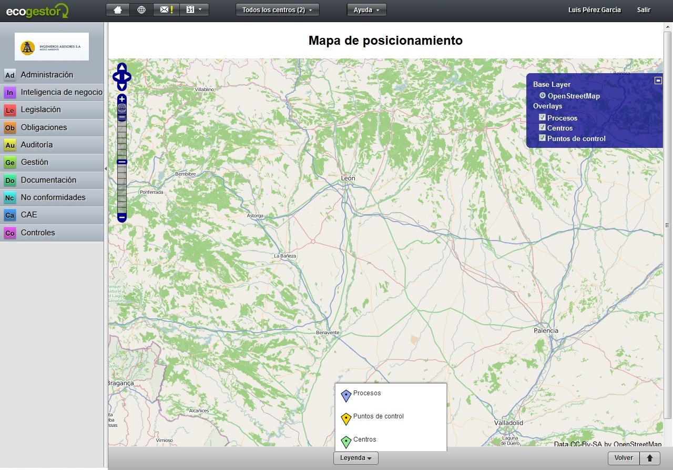Open the calendar dropdown arrow

click(x=201, y=9)
